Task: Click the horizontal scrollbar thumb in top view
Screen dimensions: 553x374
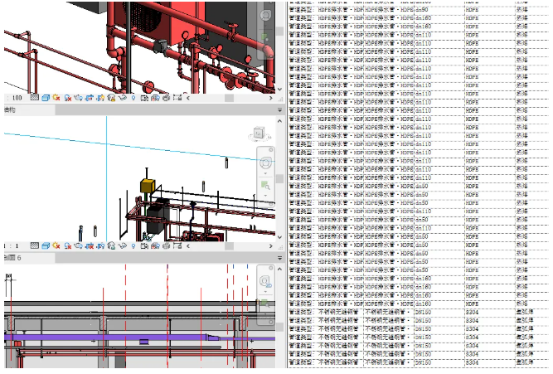Action: [229, 98]
